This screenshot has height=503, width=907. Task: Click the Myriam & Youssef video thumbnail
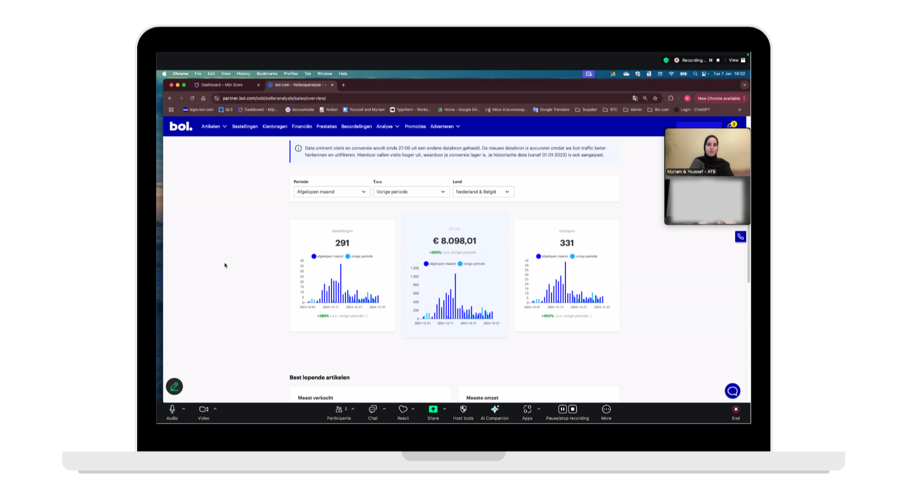[707, 152]
